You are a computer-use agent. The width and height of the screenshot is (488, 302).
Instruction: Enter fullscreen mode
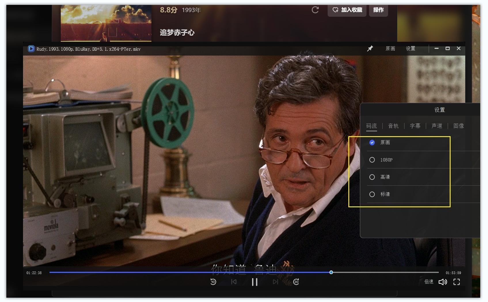457,282
